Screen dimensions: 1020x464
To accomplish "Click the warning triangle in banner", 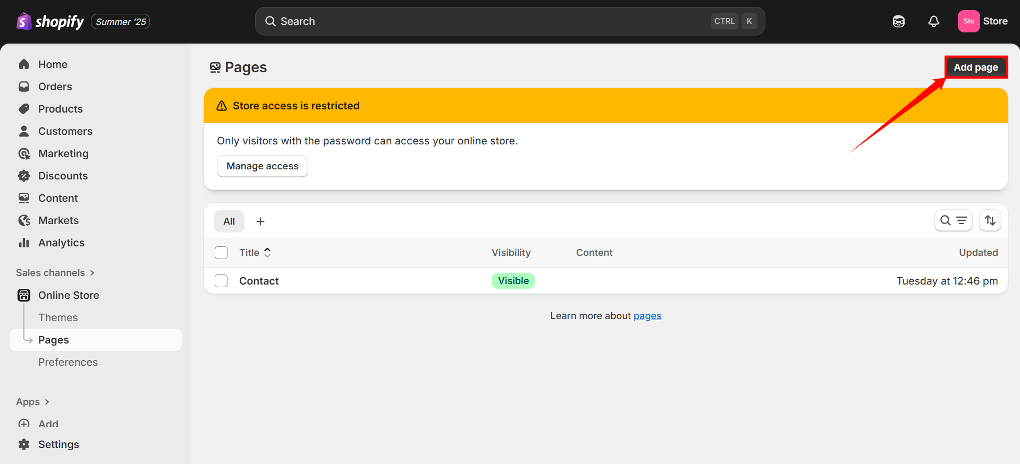I will pos(222,106).
